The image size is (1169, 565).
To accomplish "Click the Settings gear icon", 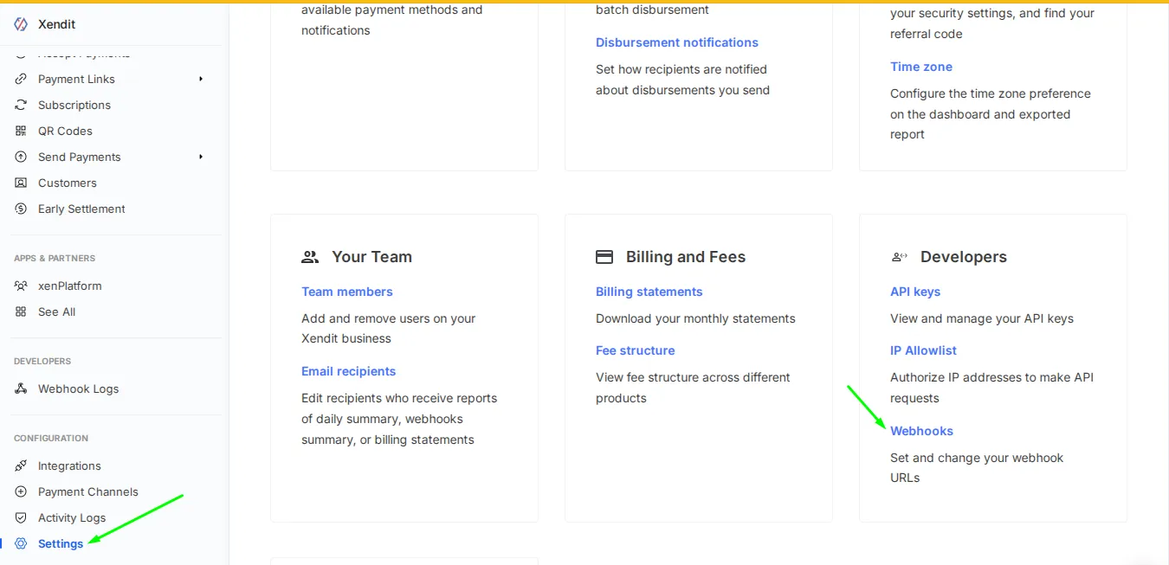I will pyautogui.click(x=21, y=543).
